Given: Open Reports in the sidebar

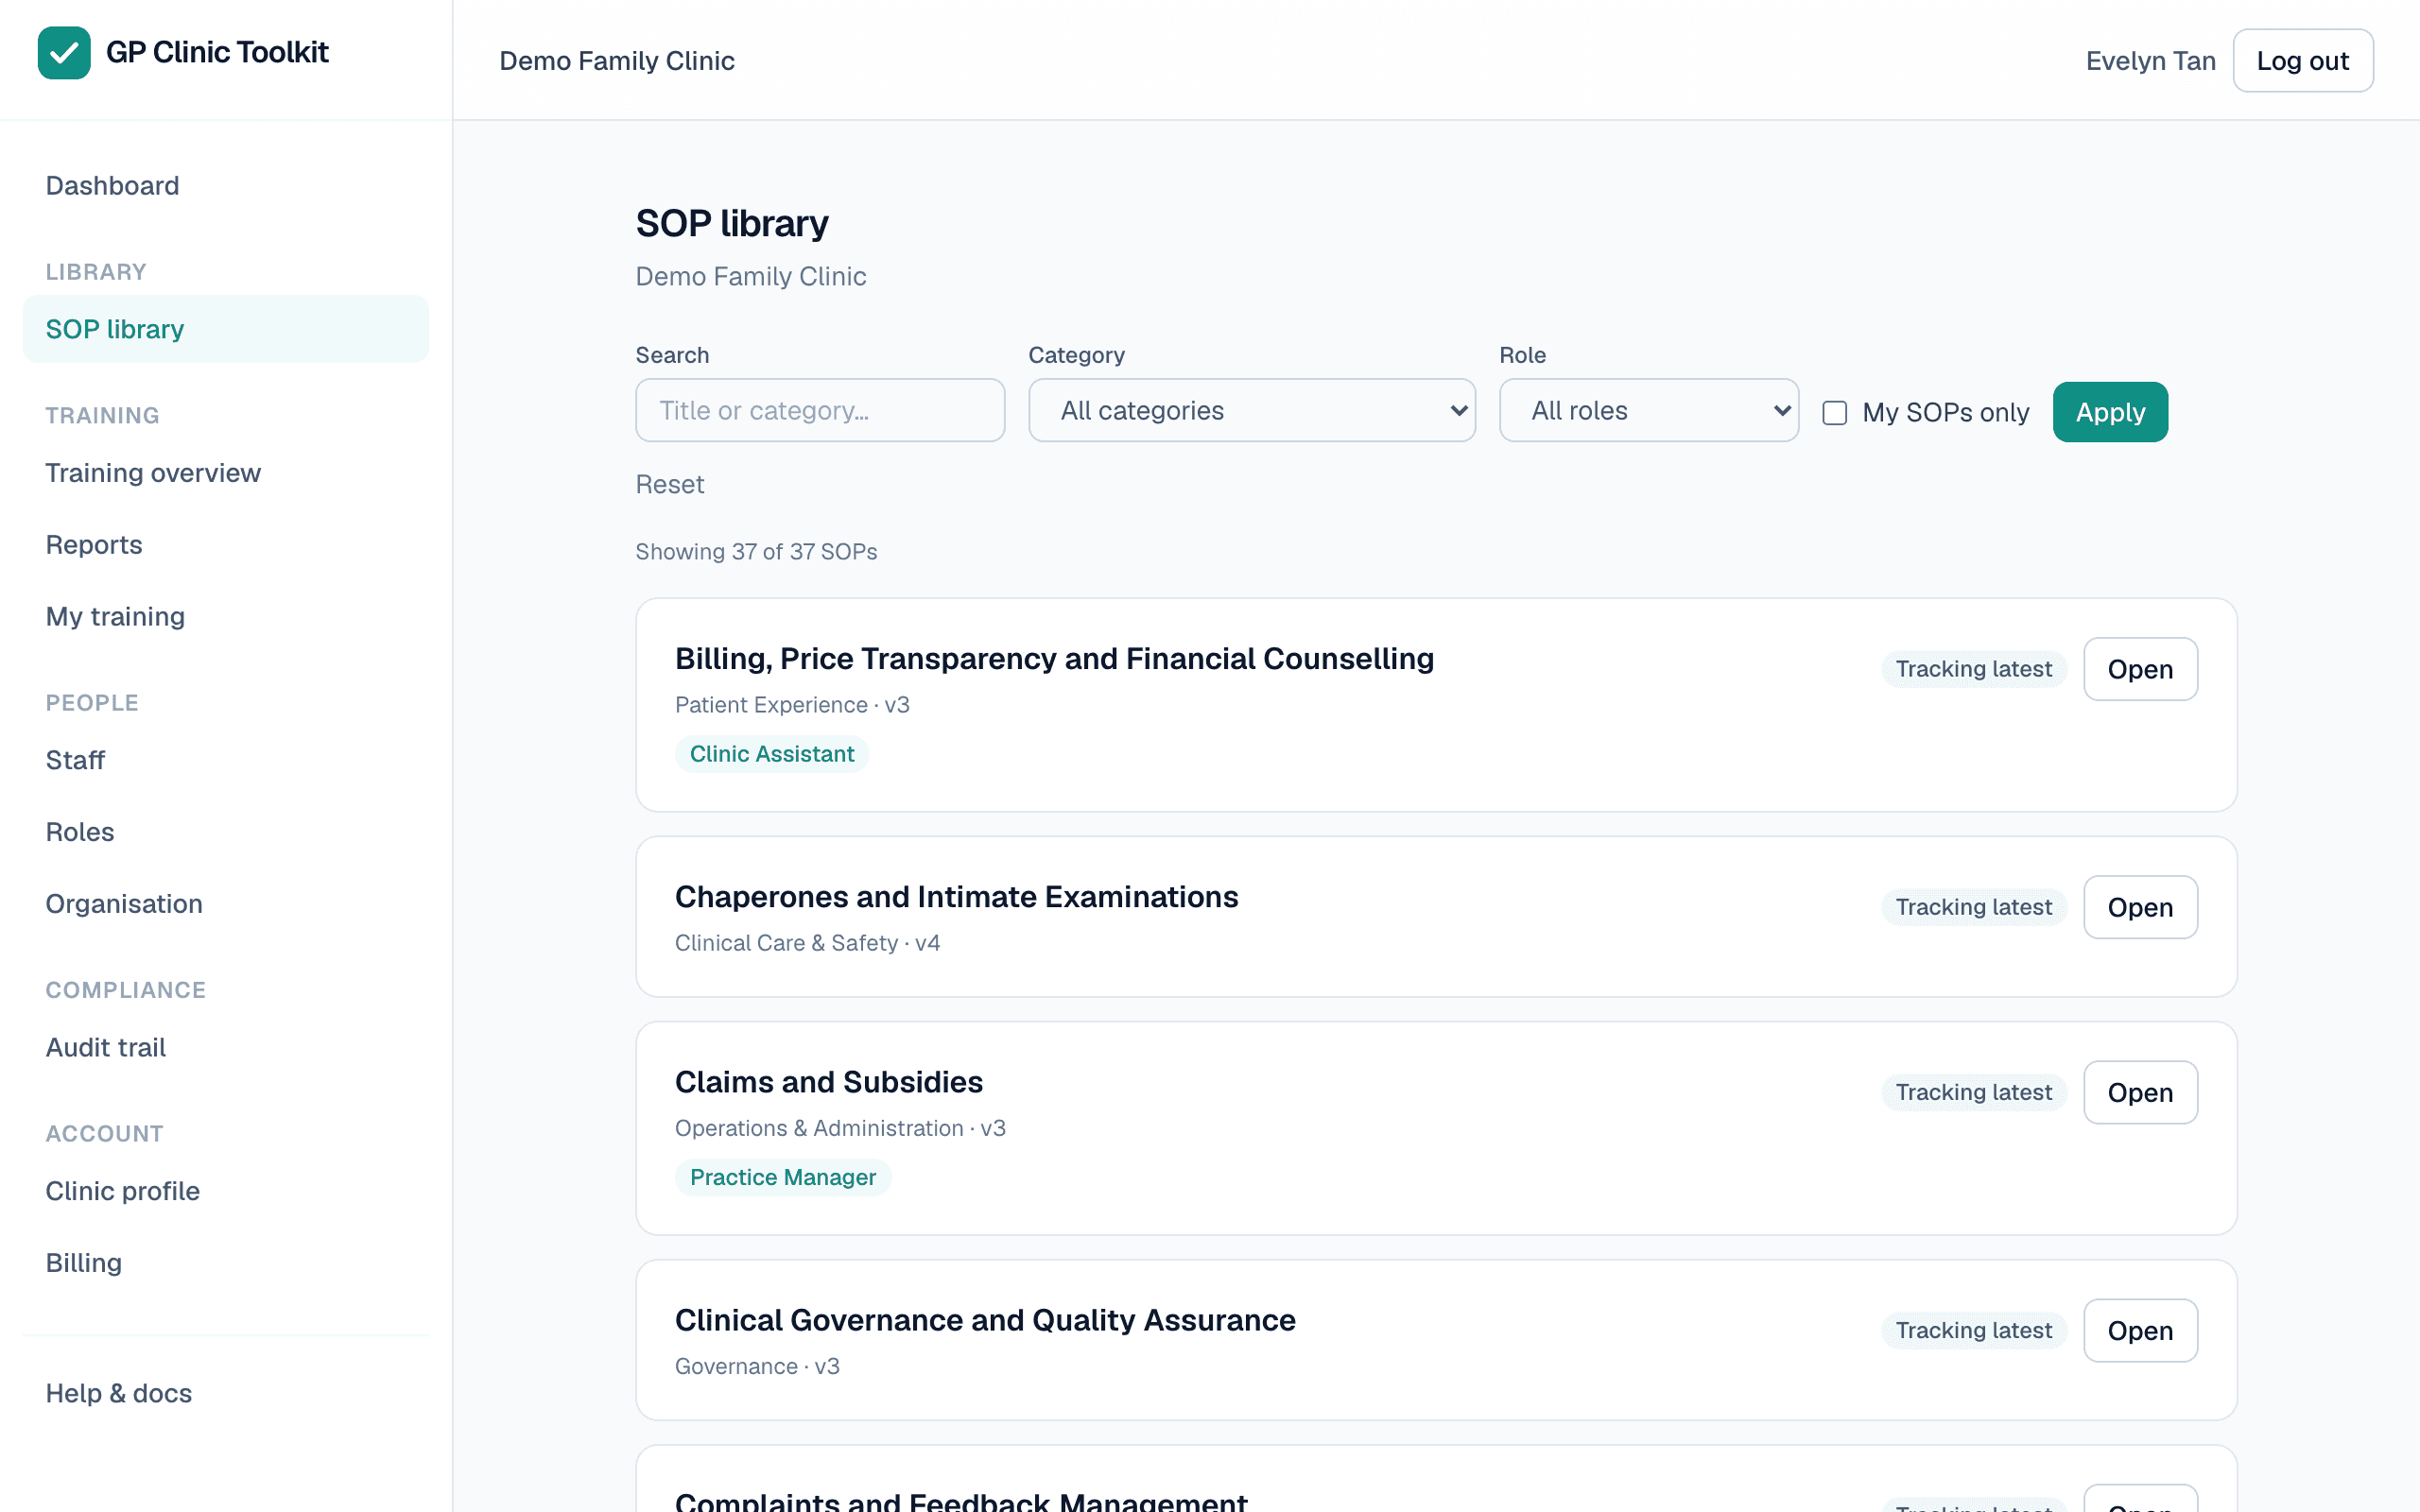Looking at the screenshot, I should (226, 545).
